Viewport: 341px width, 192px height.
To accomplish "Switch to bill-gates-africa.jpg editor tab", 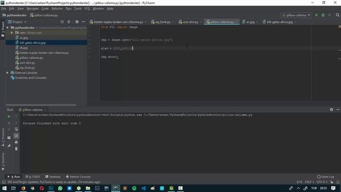I will pos(280,22).
